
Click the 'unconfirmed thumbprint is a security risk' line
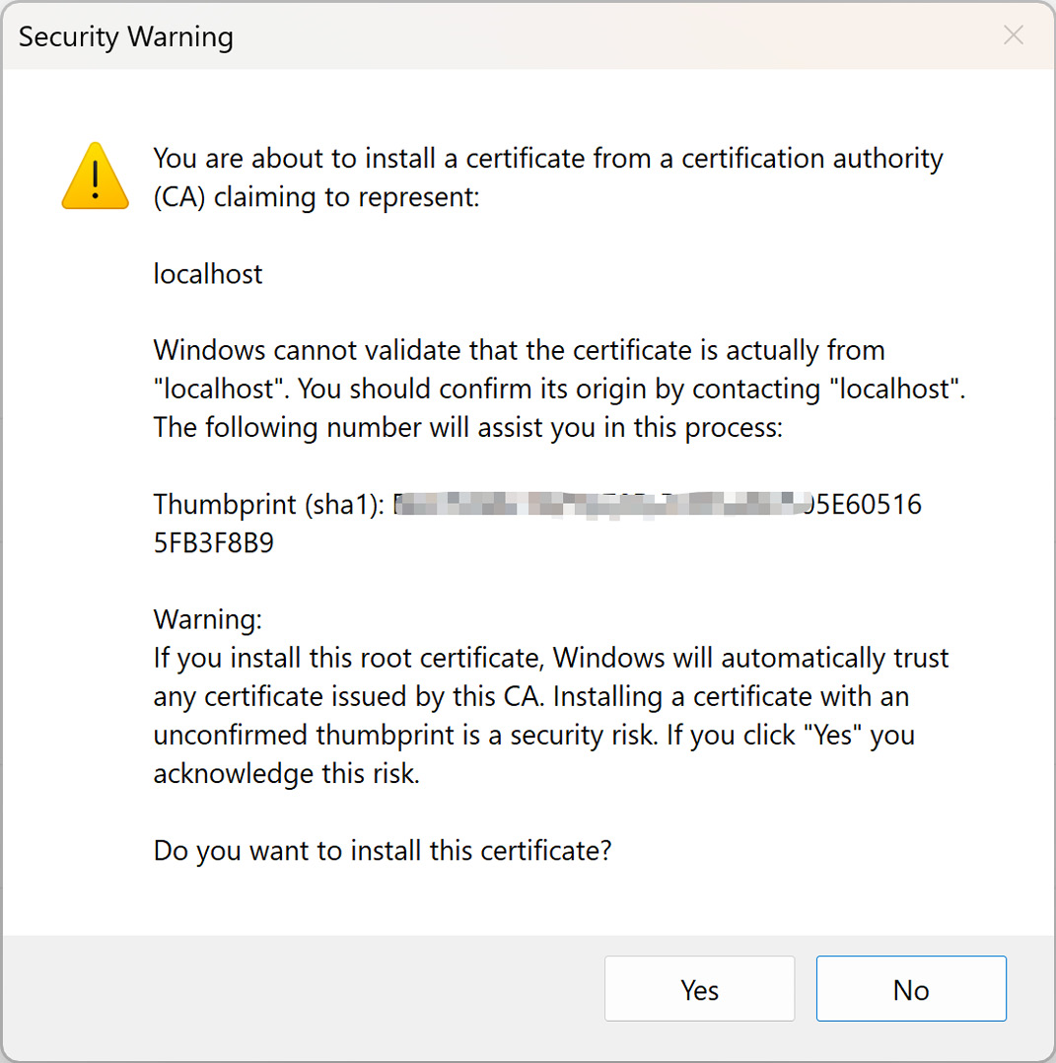point(534,736)
